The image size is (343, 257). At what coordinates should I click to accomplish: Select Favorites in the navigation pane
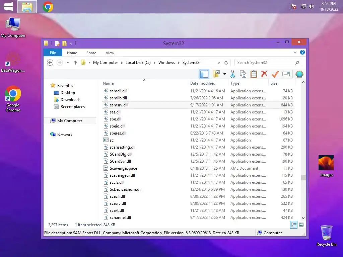pyautogui.click(x=65, y=86)
